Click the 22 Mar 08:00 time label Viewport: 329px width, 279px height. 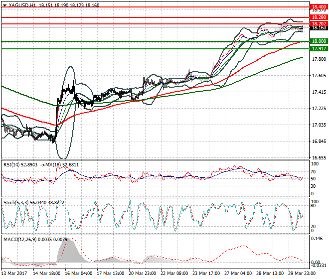click(174, 274)
